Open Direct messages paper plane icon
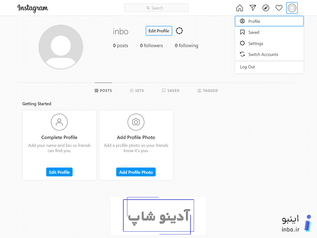This screenshot has width=317, height=238. pyautogui.click(x=253, y=8)
